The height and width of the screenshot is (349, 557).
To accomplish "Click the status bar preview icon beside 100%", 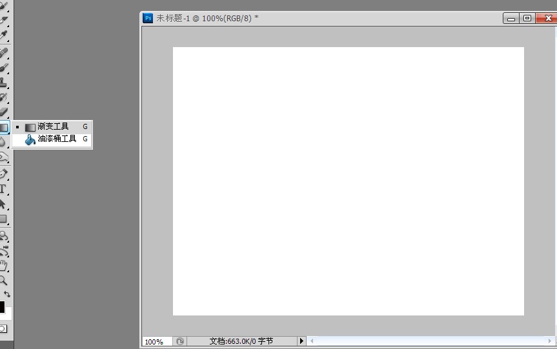I will tap(179, 341).
